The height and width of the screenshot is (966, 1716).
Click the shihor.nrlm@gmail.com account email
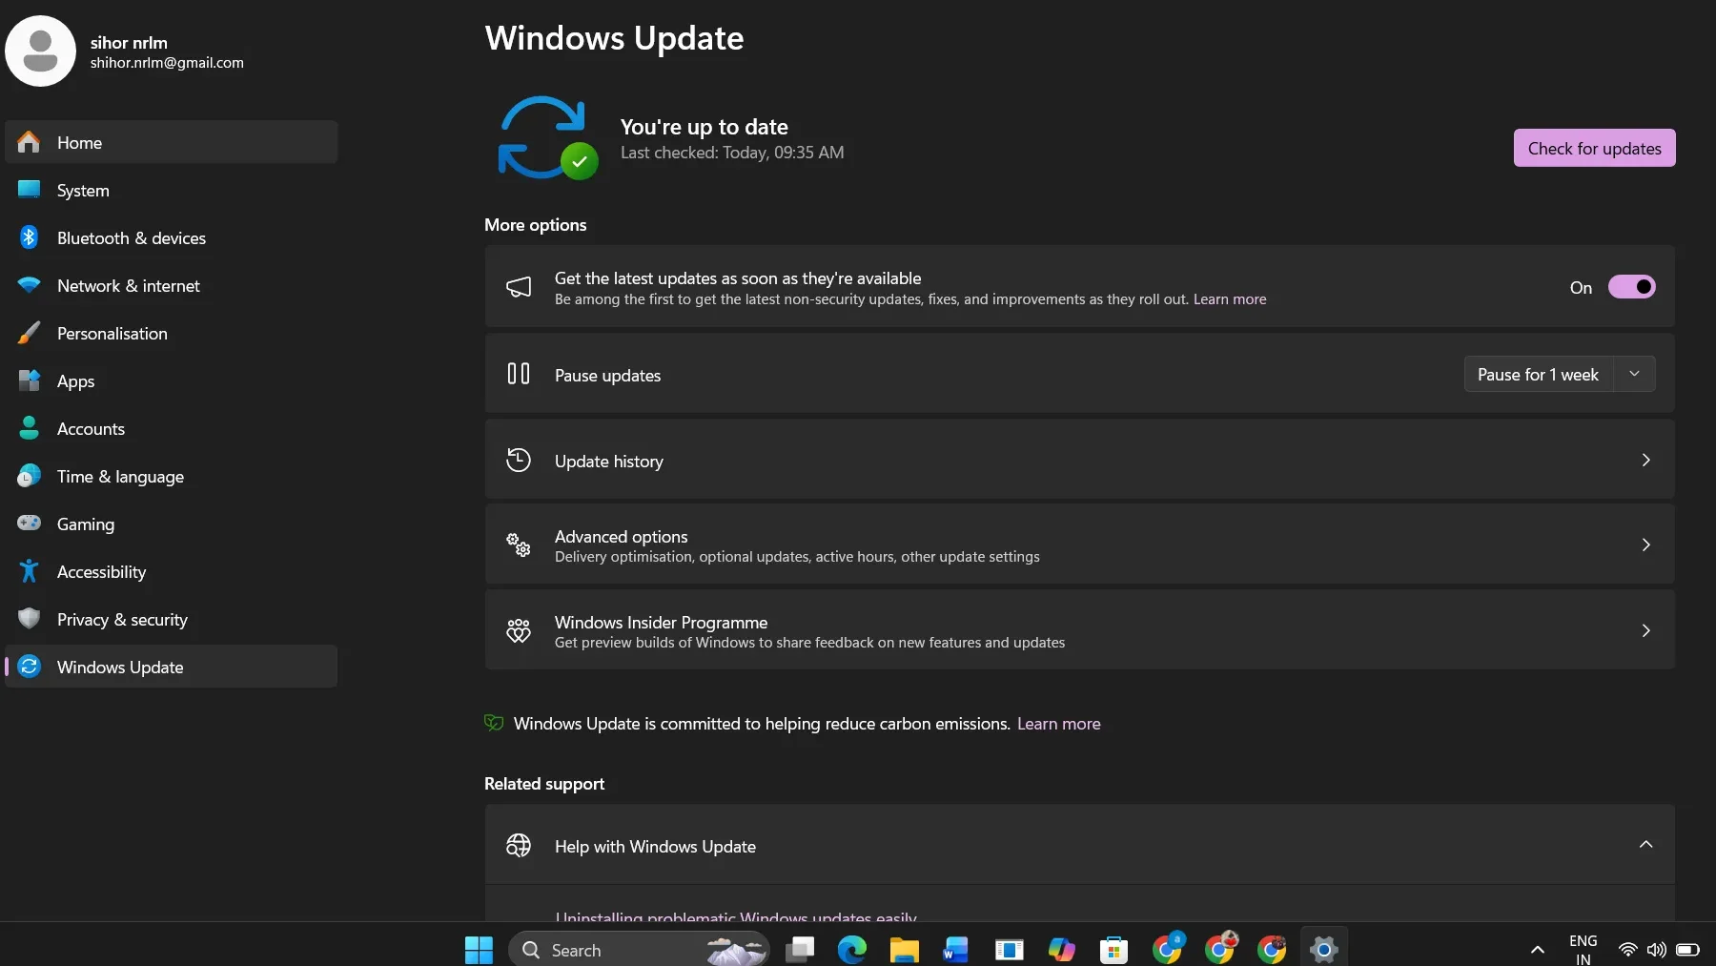tap(167, 63)
